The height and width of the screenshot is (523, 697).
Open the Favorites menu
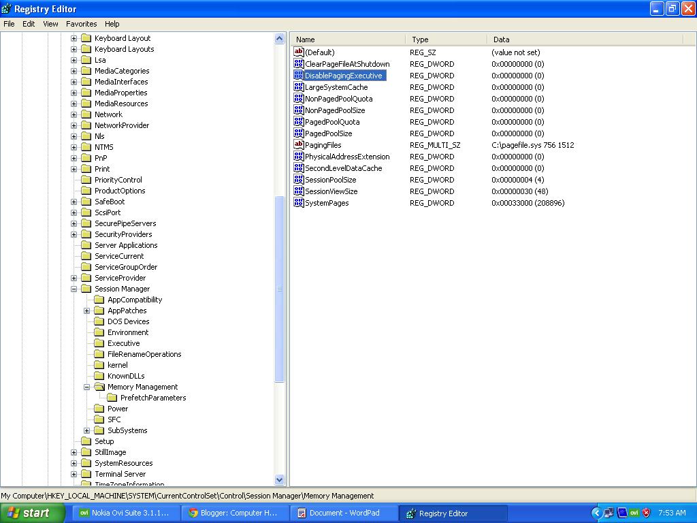click(x=81, y=24)
